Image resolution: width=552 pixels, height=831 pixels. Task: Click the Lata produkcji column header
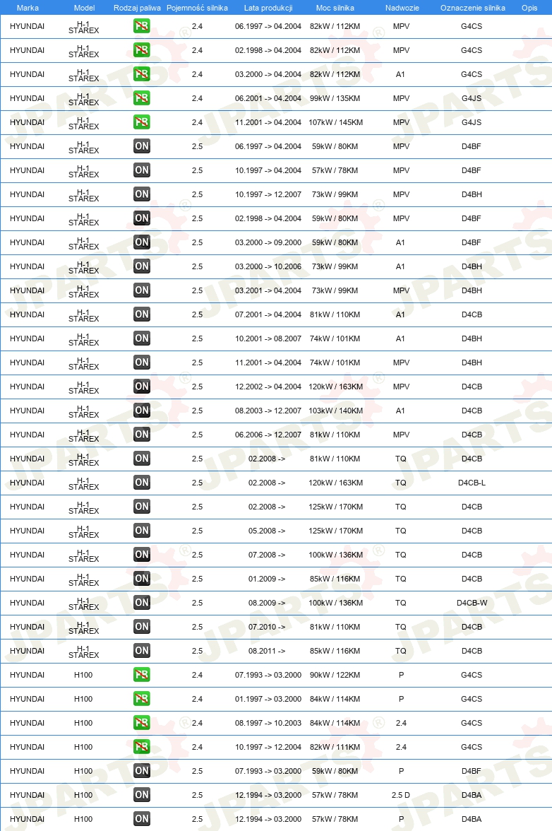268,8
